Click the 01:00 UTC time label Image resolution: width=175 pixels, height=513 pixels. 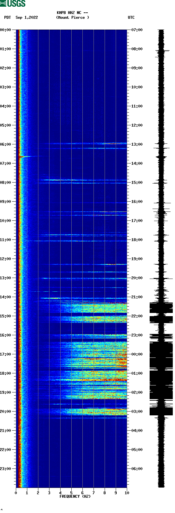(137, 373)
